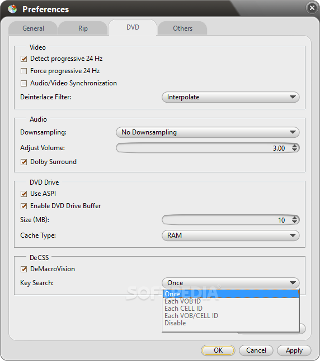This screenshot has height=361, width=320.
Task: Pick Each CELL ID option
Action: tap(230, 309)
